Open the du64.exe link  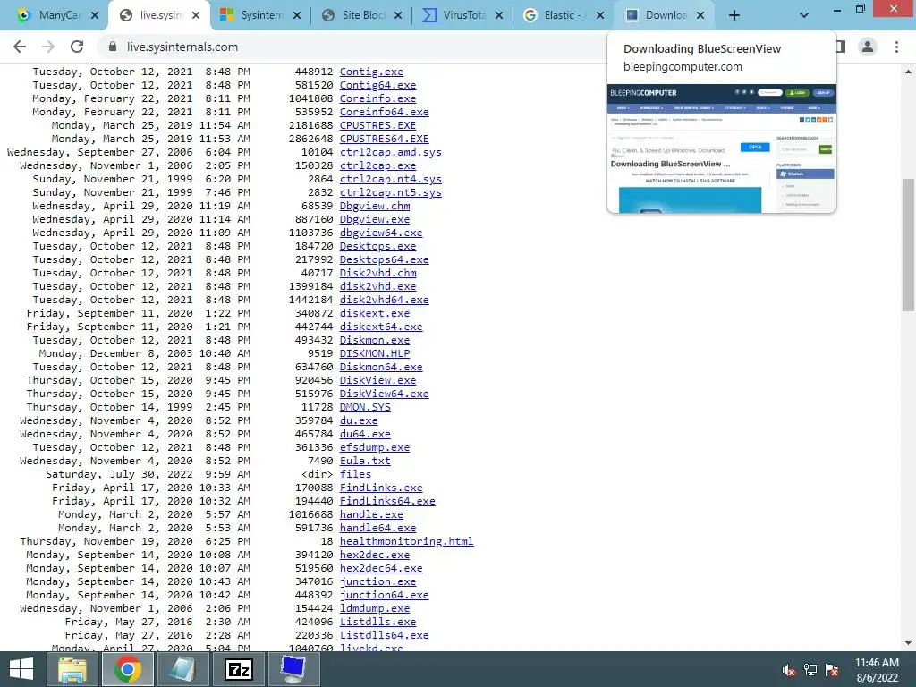click(365, 434)
